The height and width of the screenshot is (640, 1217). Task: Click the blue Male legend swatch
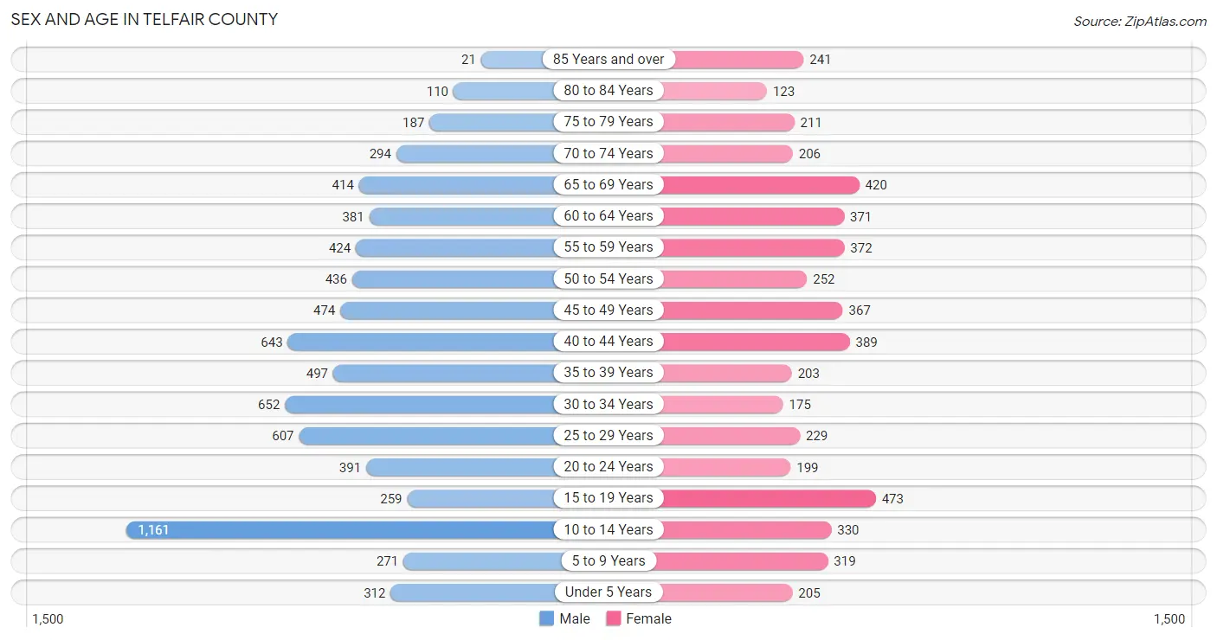click(x=546, y=618)
